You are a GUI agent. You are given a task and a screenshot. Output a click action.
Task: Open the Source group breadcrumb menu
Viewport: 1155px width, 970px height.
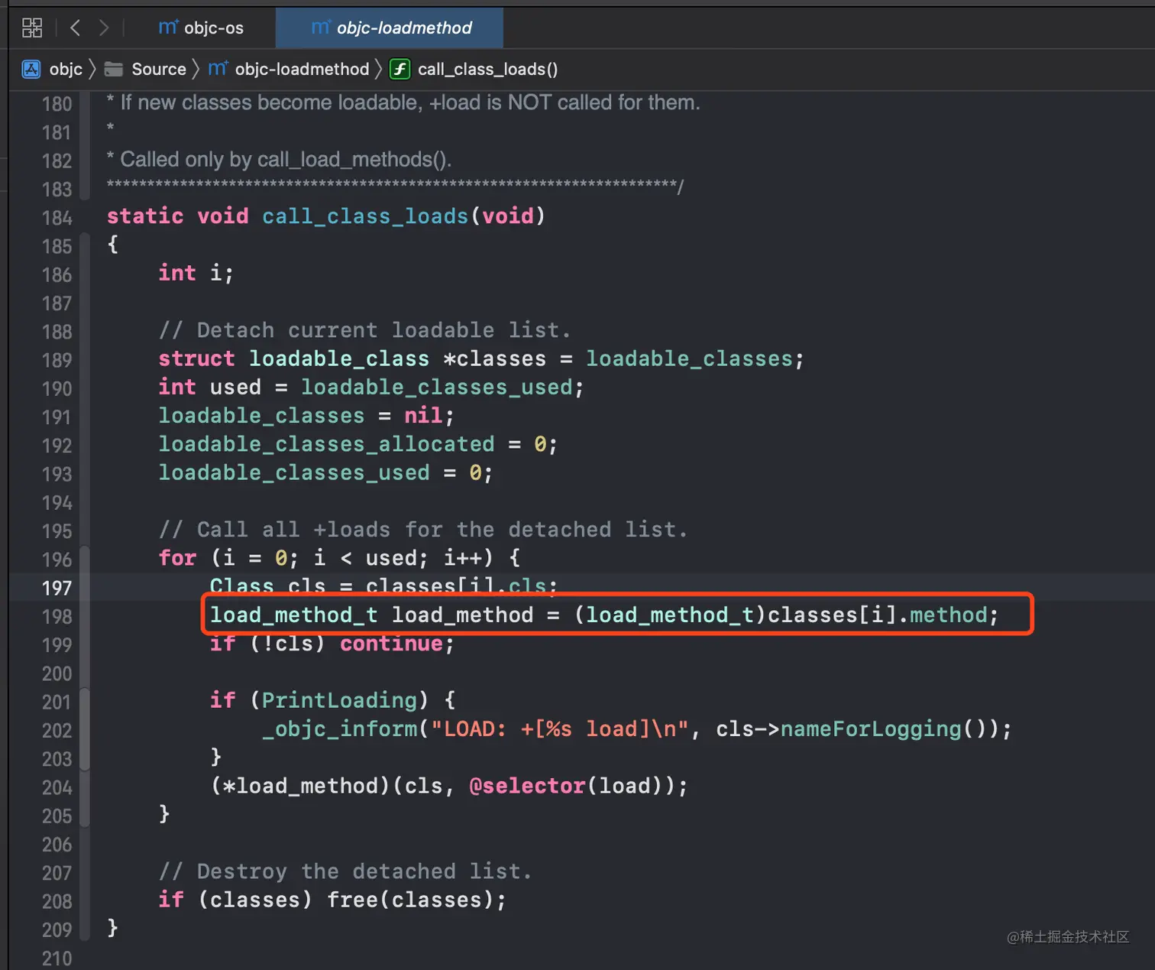click(159, 70)
